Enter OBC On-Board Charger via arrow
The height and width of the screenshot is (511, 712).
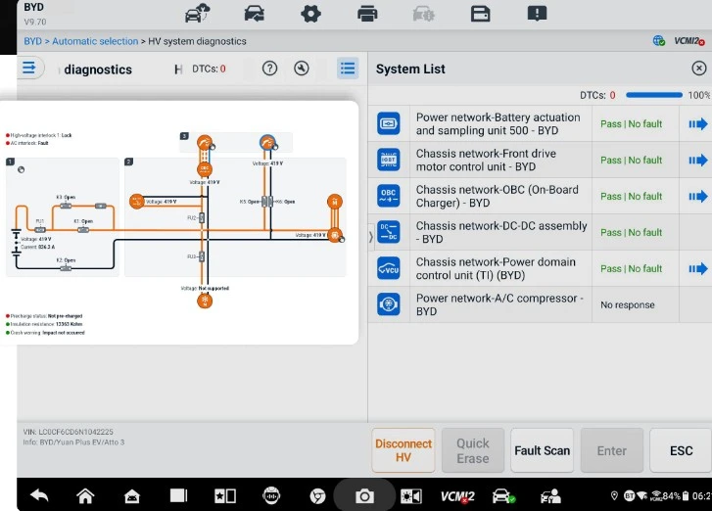point(698,197)
